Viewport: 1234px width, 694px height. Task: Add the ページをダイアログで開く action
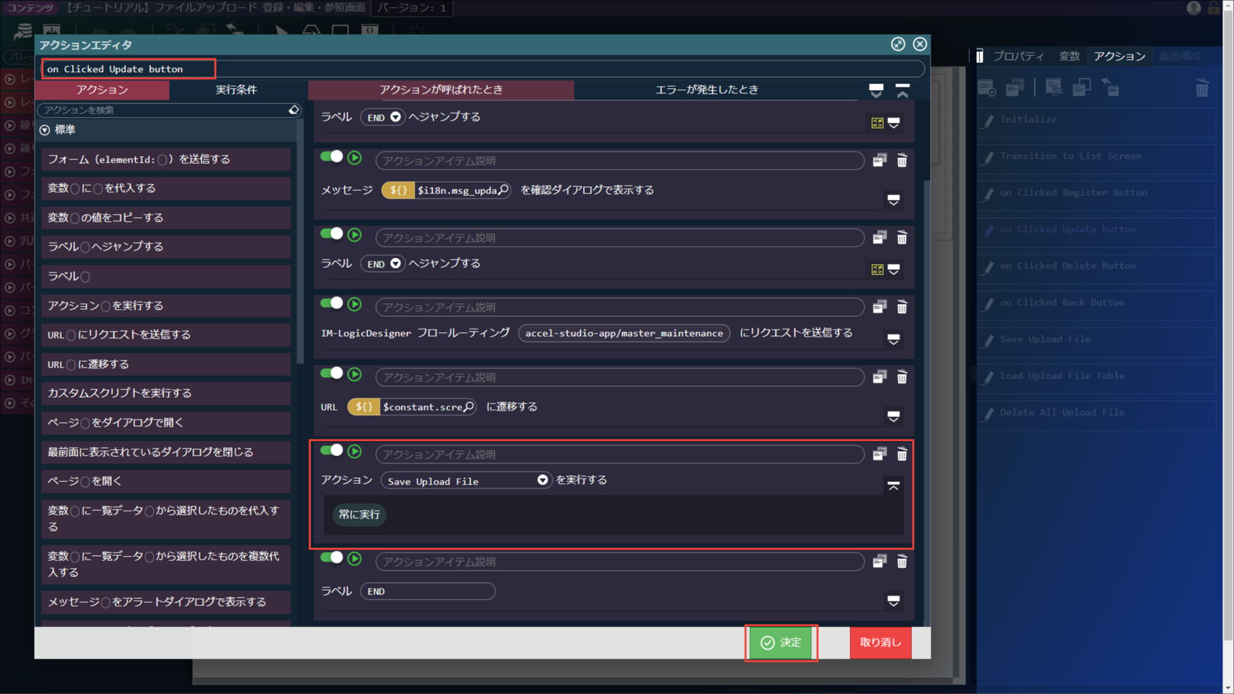coord(166,423)
